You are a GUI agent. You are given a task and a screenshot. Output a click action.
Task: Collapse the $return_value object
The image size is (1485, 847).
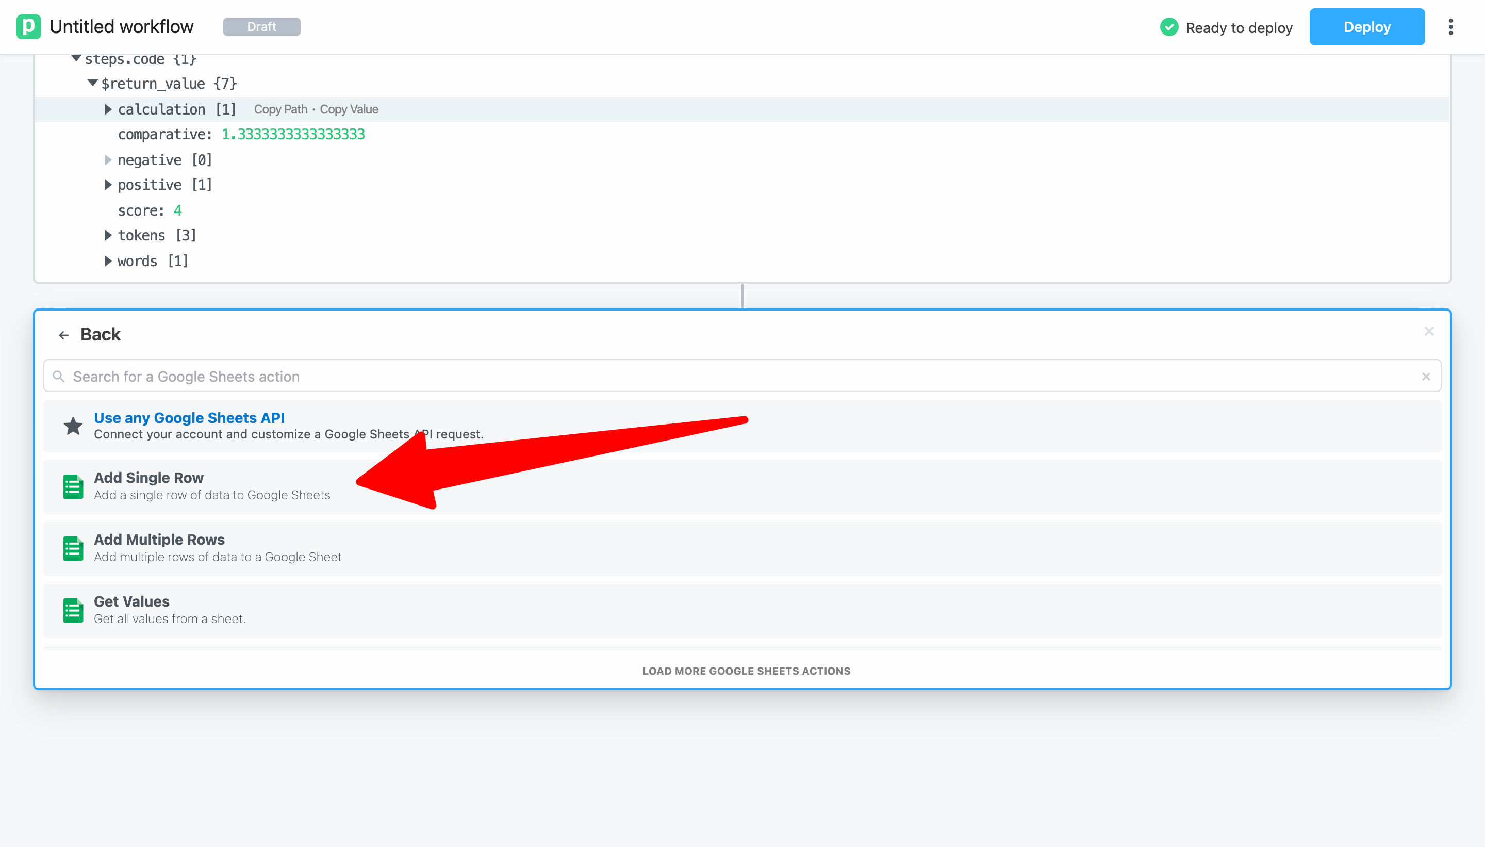click(x=92, y=83)
